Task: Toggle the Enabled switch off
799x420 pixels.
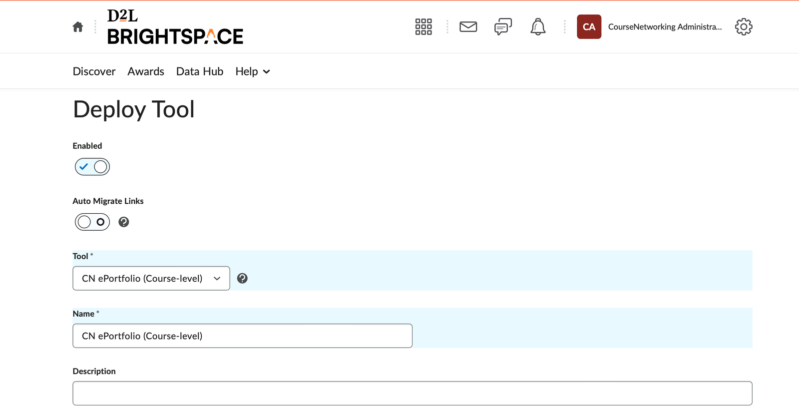Action: click(x=92, y=167)
